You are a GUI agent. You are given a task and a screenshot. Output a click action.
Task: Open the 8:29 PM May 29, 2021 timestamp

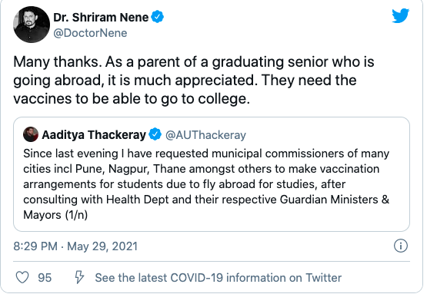click(x=75, y=246)
